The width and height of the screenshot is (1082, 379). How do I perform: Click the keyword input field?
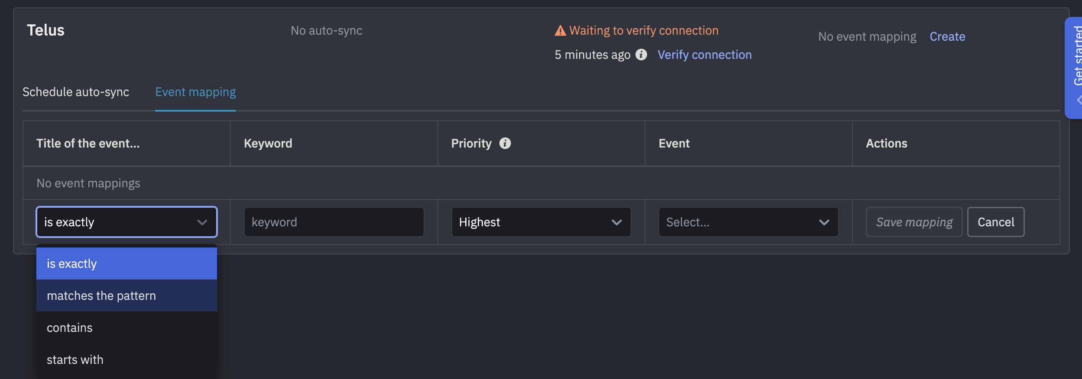click(x=334, y=222)
